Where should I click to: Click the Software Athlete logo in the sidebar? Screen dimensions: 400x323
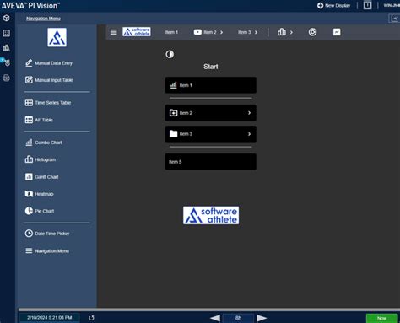pos(57,37)
